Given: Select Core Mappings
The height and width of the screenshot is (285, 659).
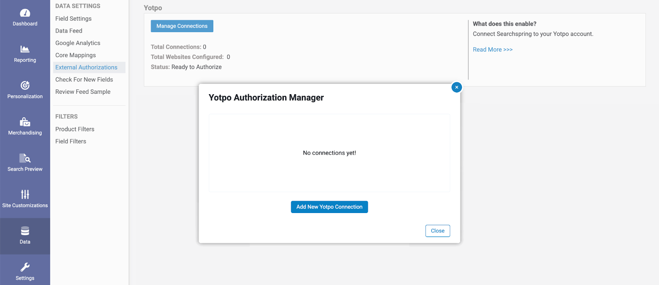Looking at the screenshot, I should coord(75,55).
